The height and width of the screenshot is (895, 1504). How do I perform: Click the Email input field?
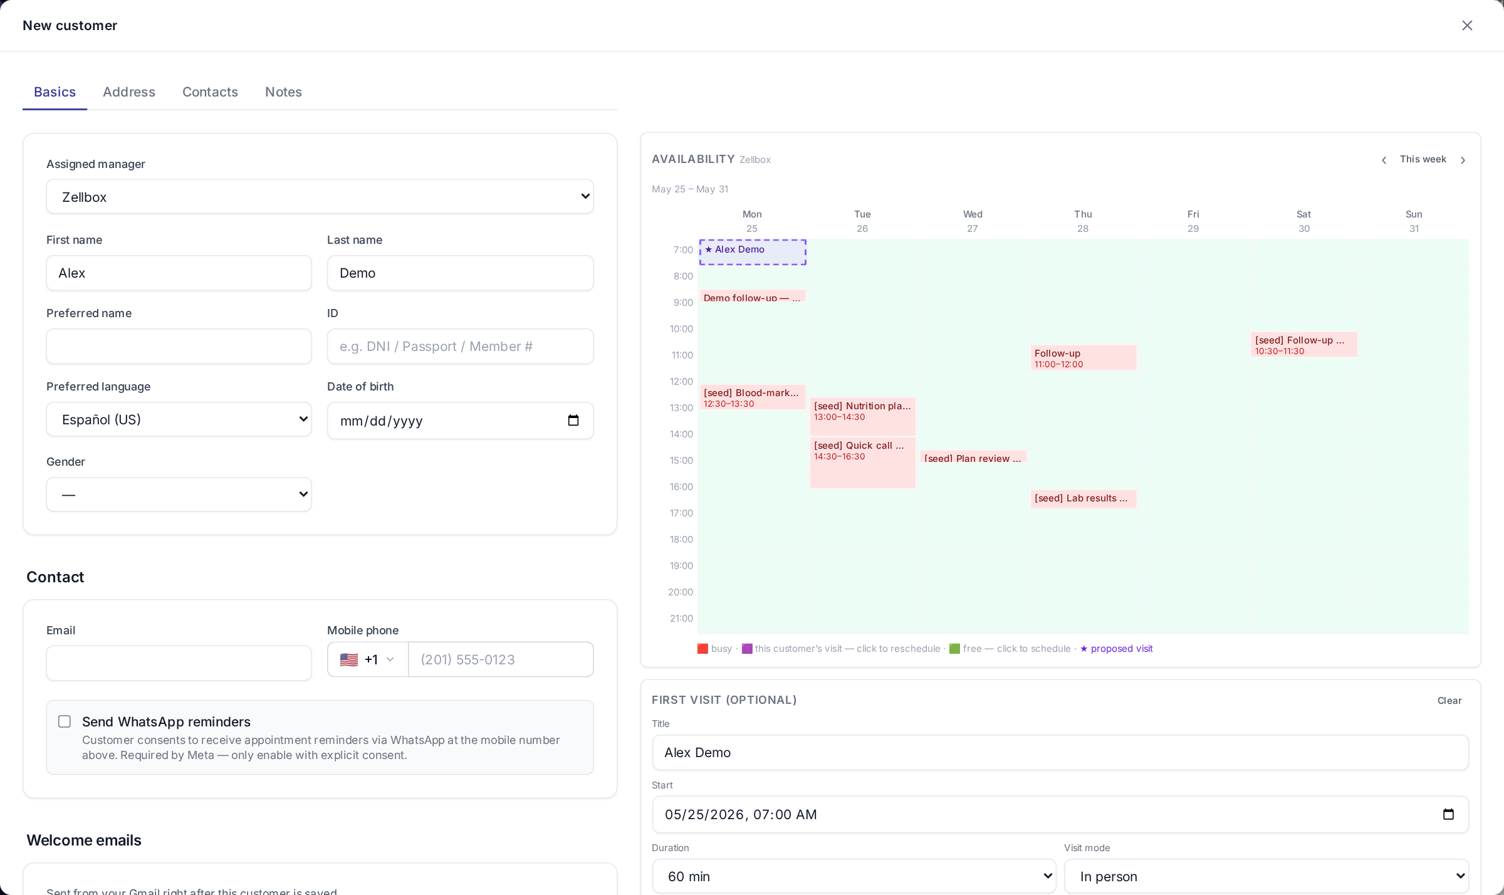179,663
